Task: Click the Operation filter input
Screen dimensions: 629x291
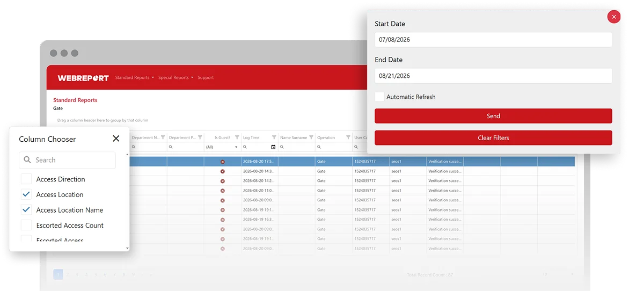Action: [x=334, y=147]
